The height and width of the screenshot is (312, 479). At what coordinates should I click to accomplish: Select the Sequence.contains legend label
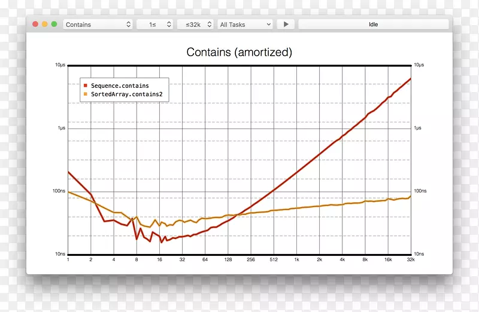coord(120,86)
